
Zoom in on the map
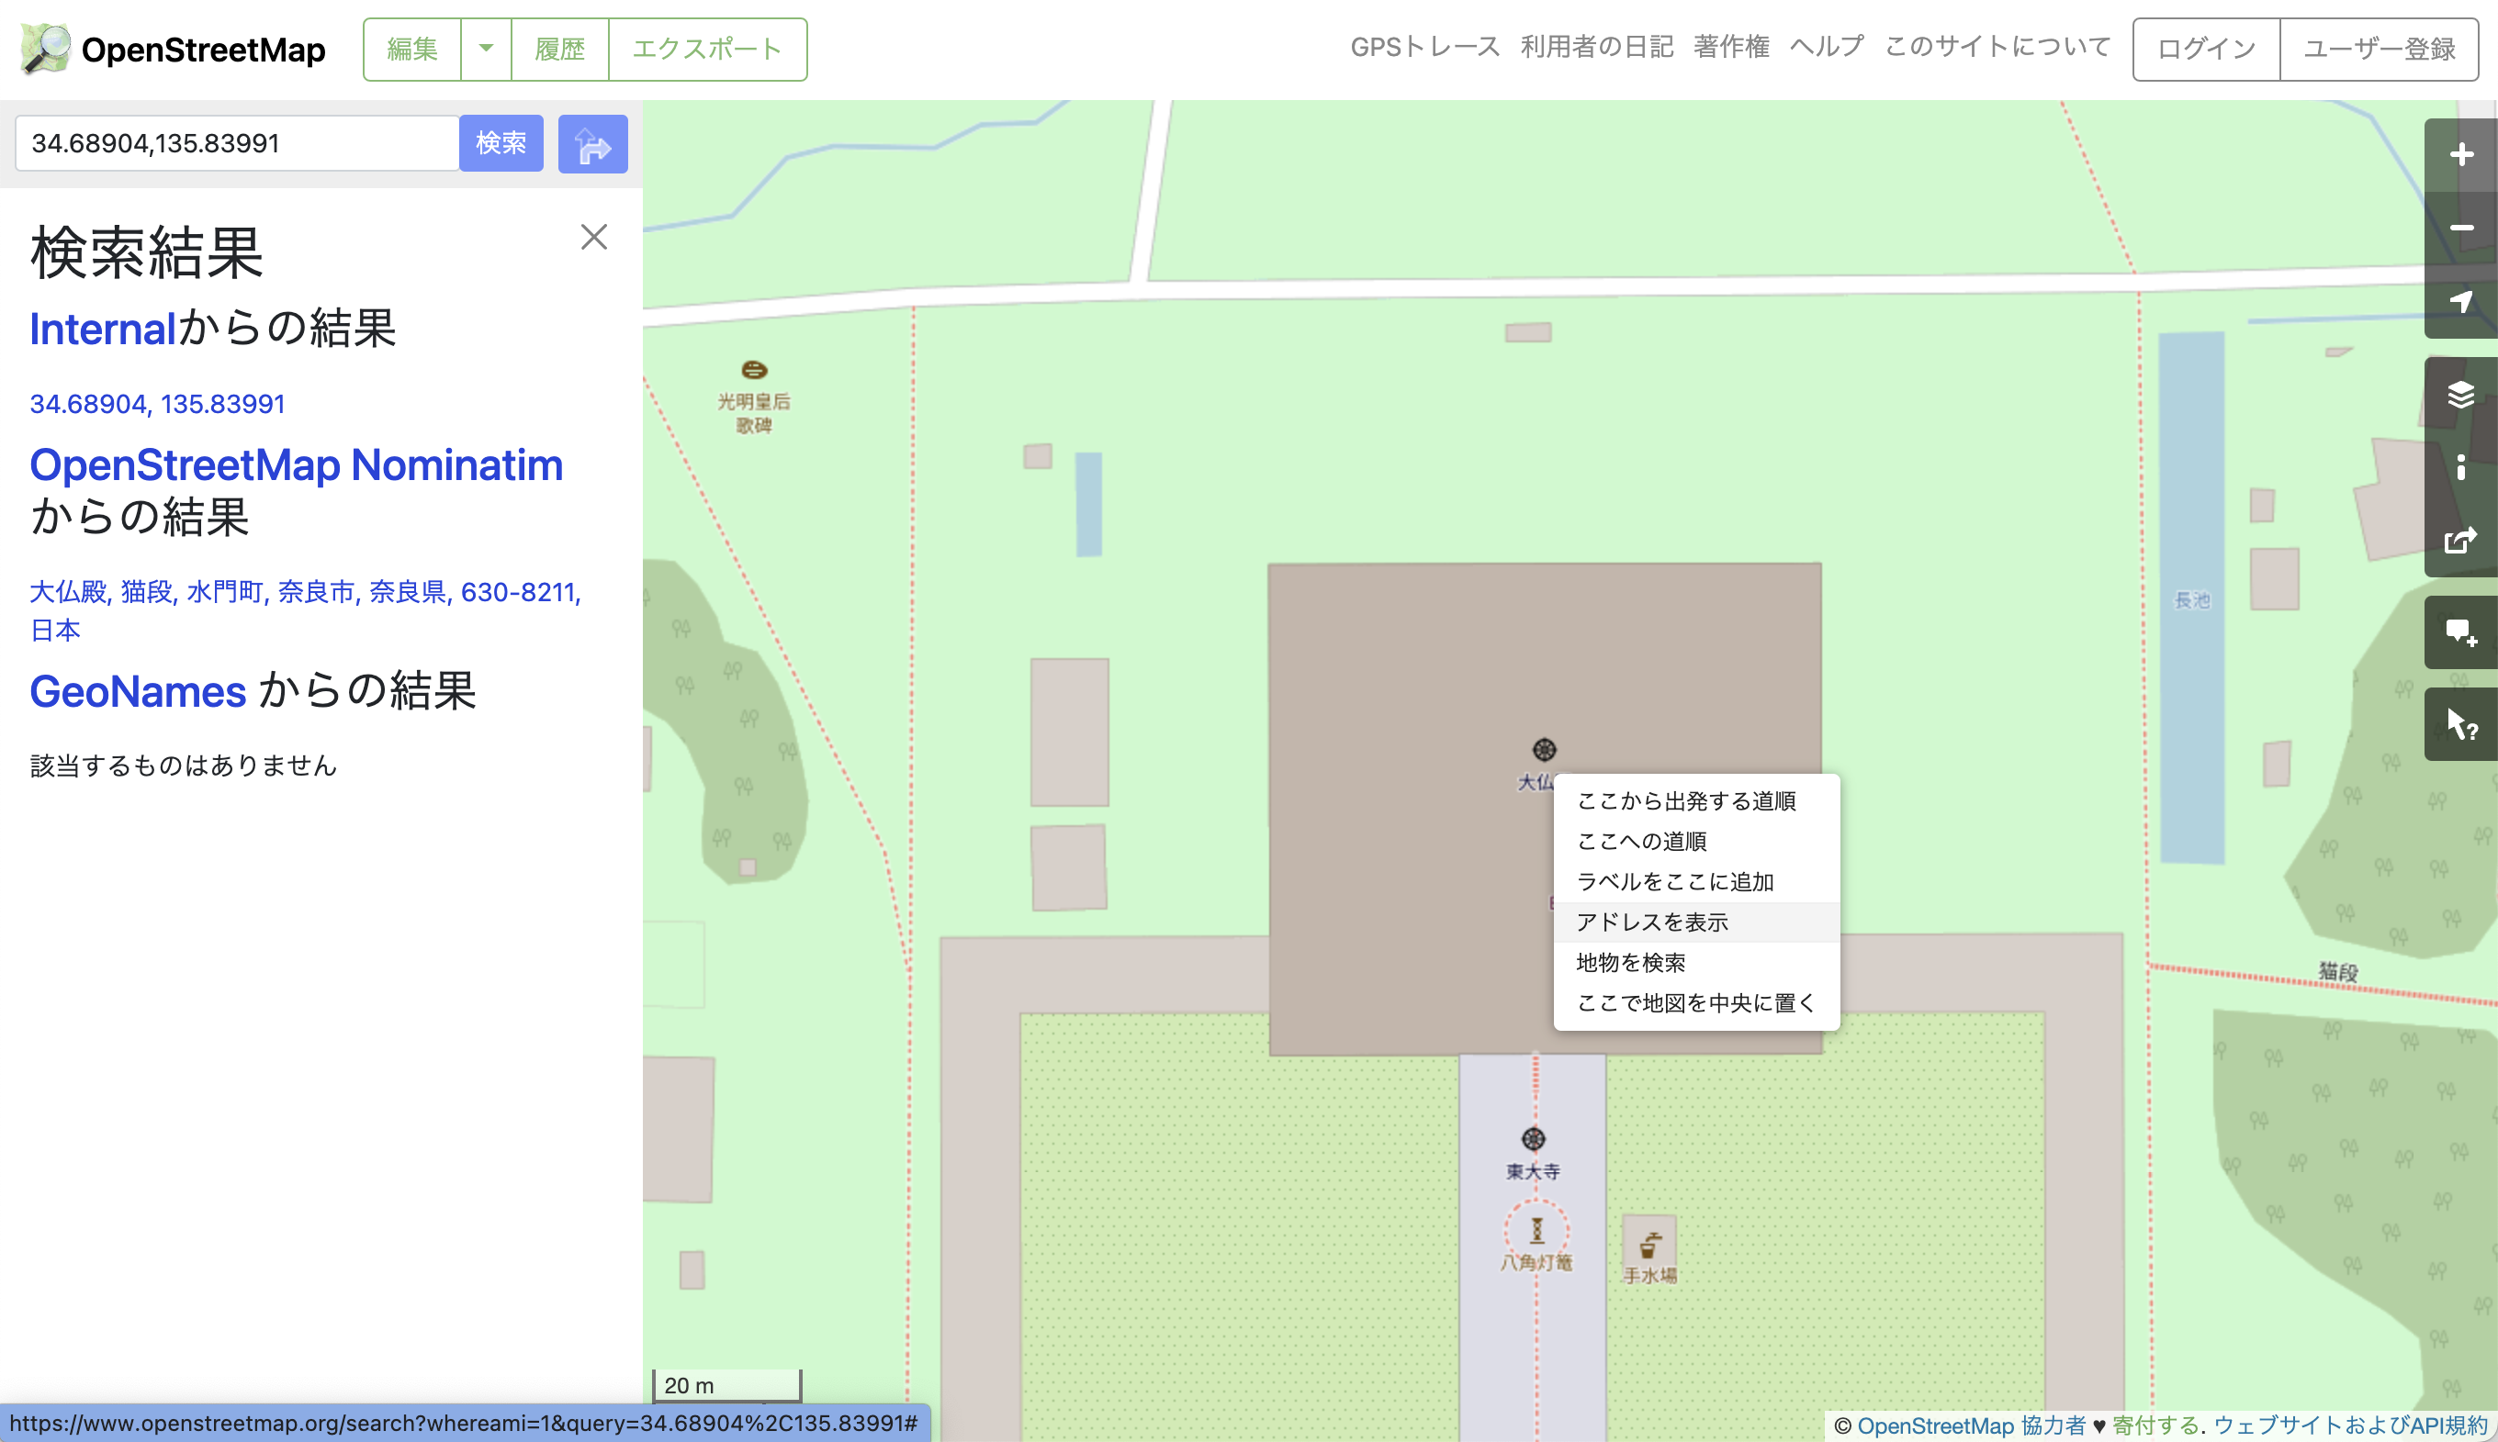[x=2463, y=153]
